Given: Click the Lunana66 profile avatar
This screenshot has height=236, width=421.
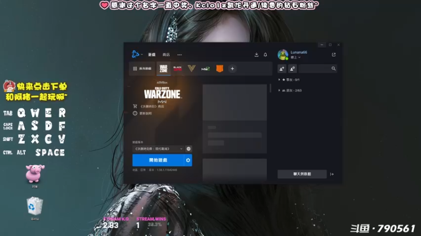Looking at the screenshot, I should point(283,55).
